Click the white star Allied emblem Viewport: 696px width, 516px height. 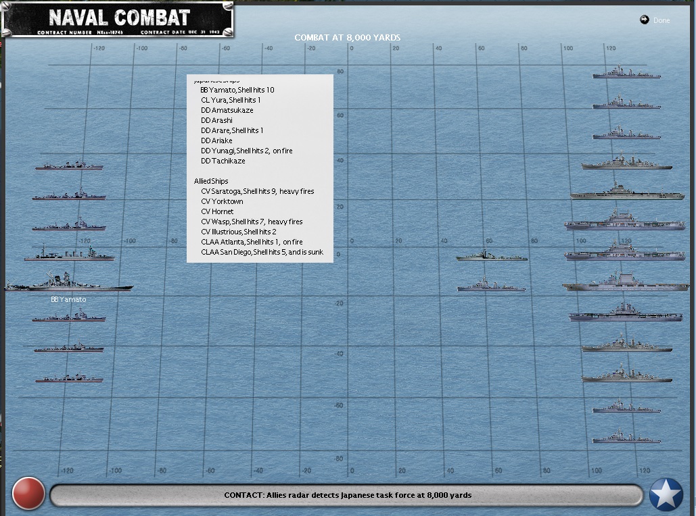(x=666, y=494)
